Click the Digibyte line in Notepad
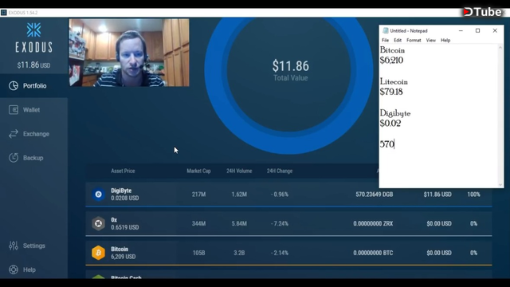The height and width of the screenshot is (287, 510). [x=395, y=113]
